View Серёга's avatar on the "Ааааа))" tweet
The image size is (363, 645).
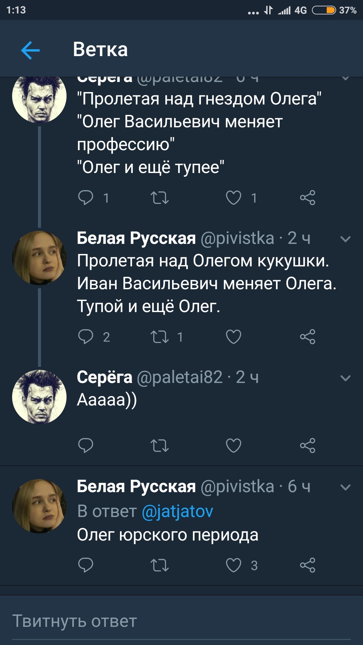coord(39,397)
